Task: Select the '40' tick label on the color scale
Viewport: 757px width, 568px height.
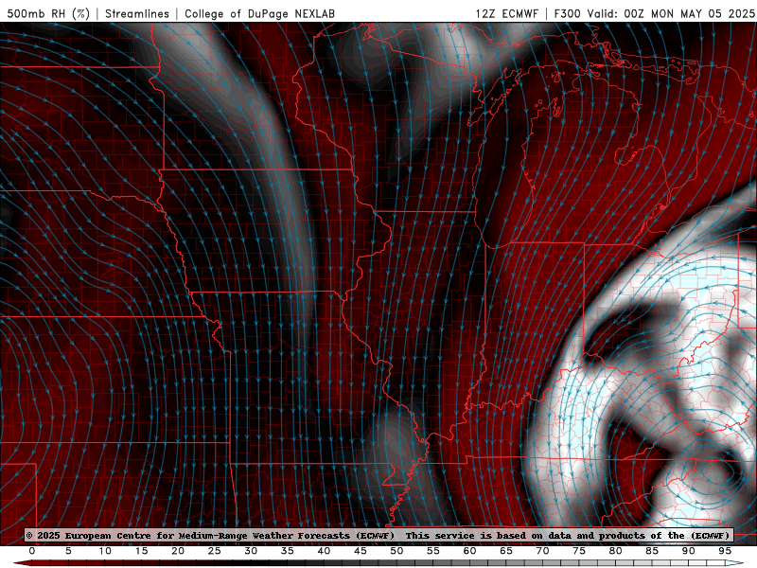Action: [324, 551]
